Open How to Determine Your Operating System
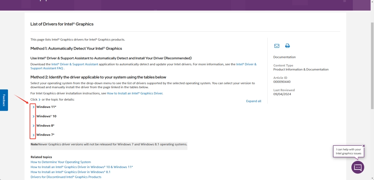Viewport: 374px width, 180px height. pyautogui.click(x=61, y=162)
